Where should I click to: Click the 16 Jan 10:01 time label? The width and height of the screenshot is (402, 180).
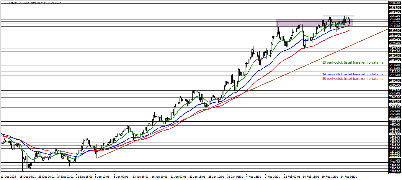[159, 177]
